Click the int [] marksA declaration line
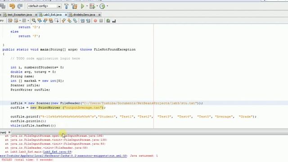The image size is (288, 162). point(37,81)
